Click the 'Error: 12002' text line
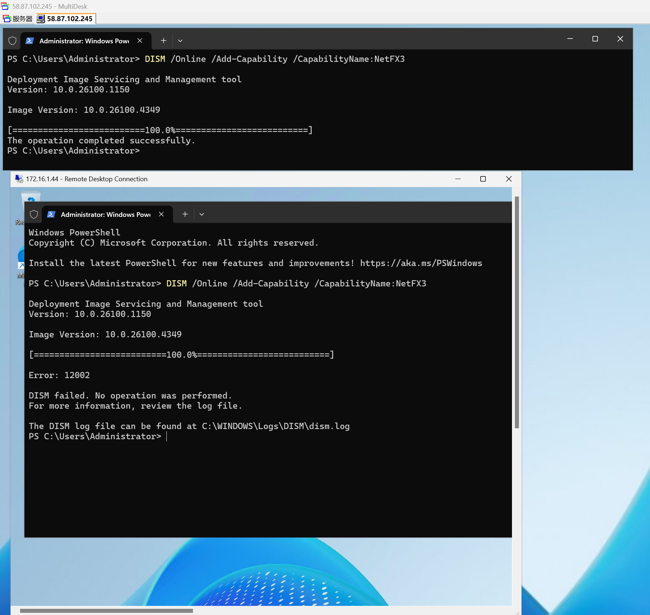The image size is (650, 615). pos(59,375)
